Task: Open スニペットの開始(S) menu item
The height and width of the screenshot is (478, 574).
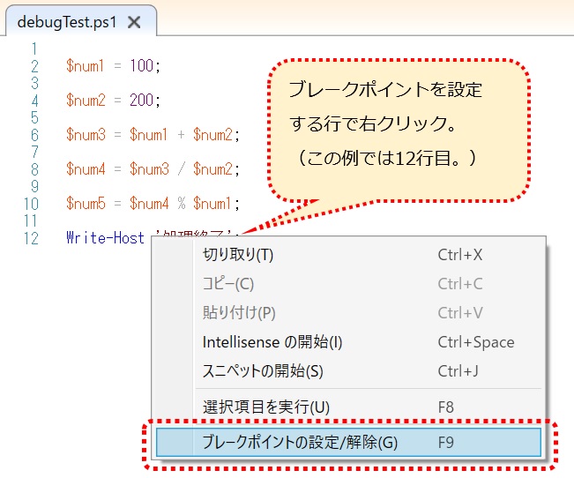Action: pyautogui.click(x=263, y=371)
